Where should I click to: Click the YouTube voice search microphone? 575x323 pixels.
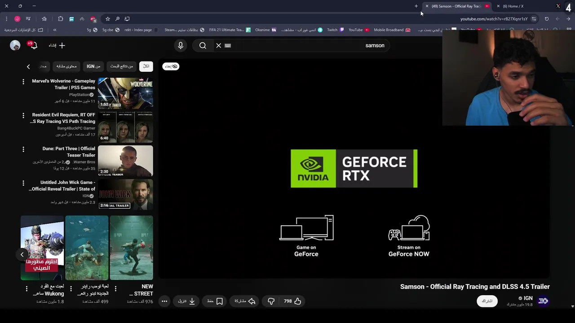click(181, 45)
